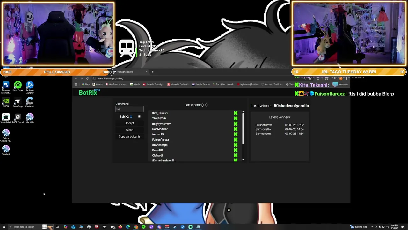Click the Accept button
This screenshot has width=408, height=230.
click(129, 123)
